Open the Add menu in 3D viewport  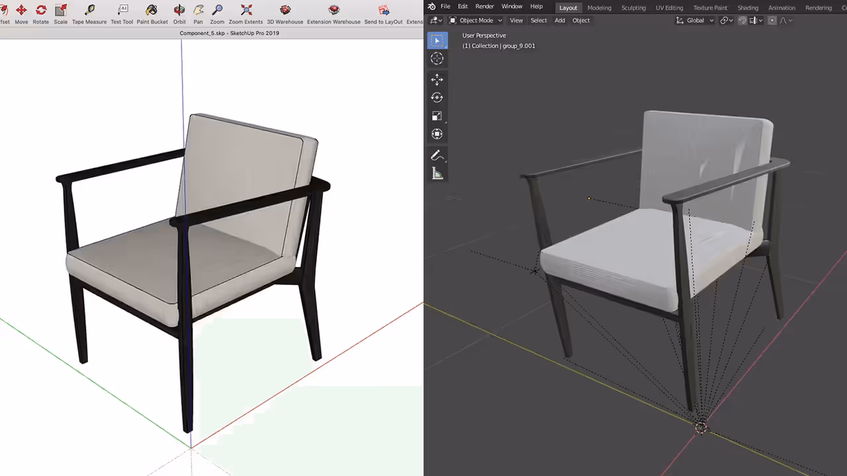(560, 20)
